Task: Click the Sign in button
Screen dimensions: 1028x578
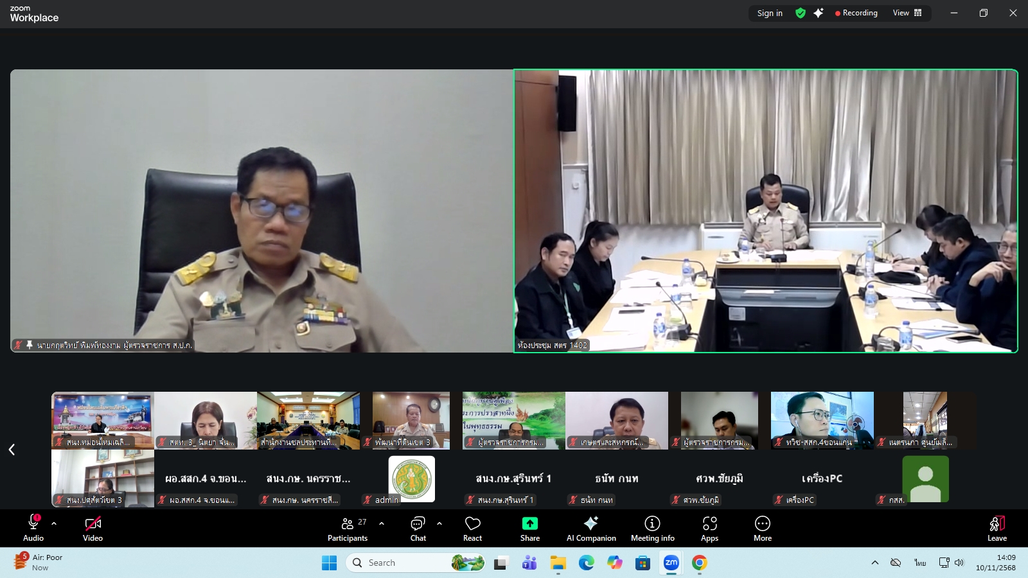Action: tap(769, 13)
